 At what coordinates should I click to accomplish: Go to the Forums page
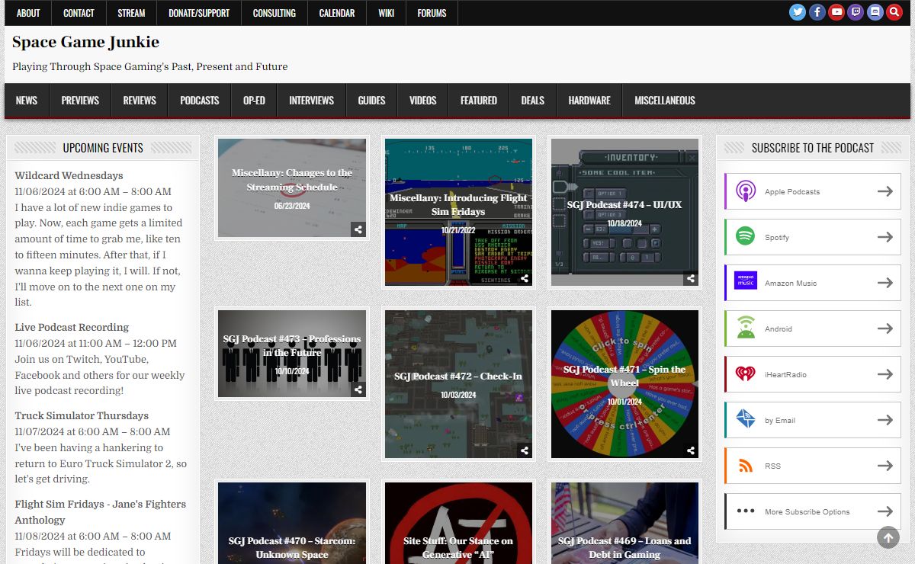pyautogui.click(x=432, y=13)
